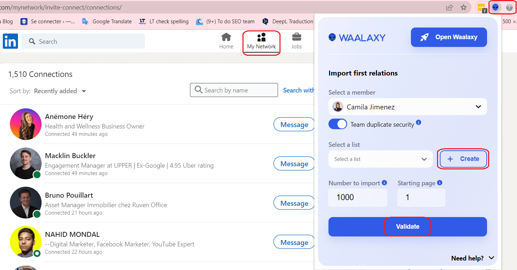Click "Health and Wellness Business Owner" text

pos(95,126)
